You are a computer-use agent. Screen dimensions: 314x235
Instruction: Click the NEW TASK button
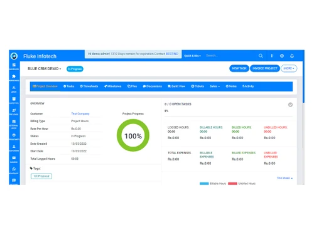pyautogui.click(x=239, y=68)
